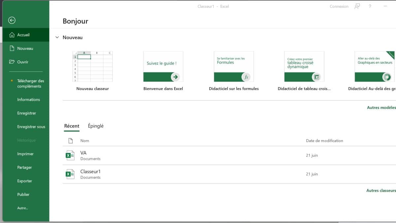Sort by Date de modification column header

point(324,141)
